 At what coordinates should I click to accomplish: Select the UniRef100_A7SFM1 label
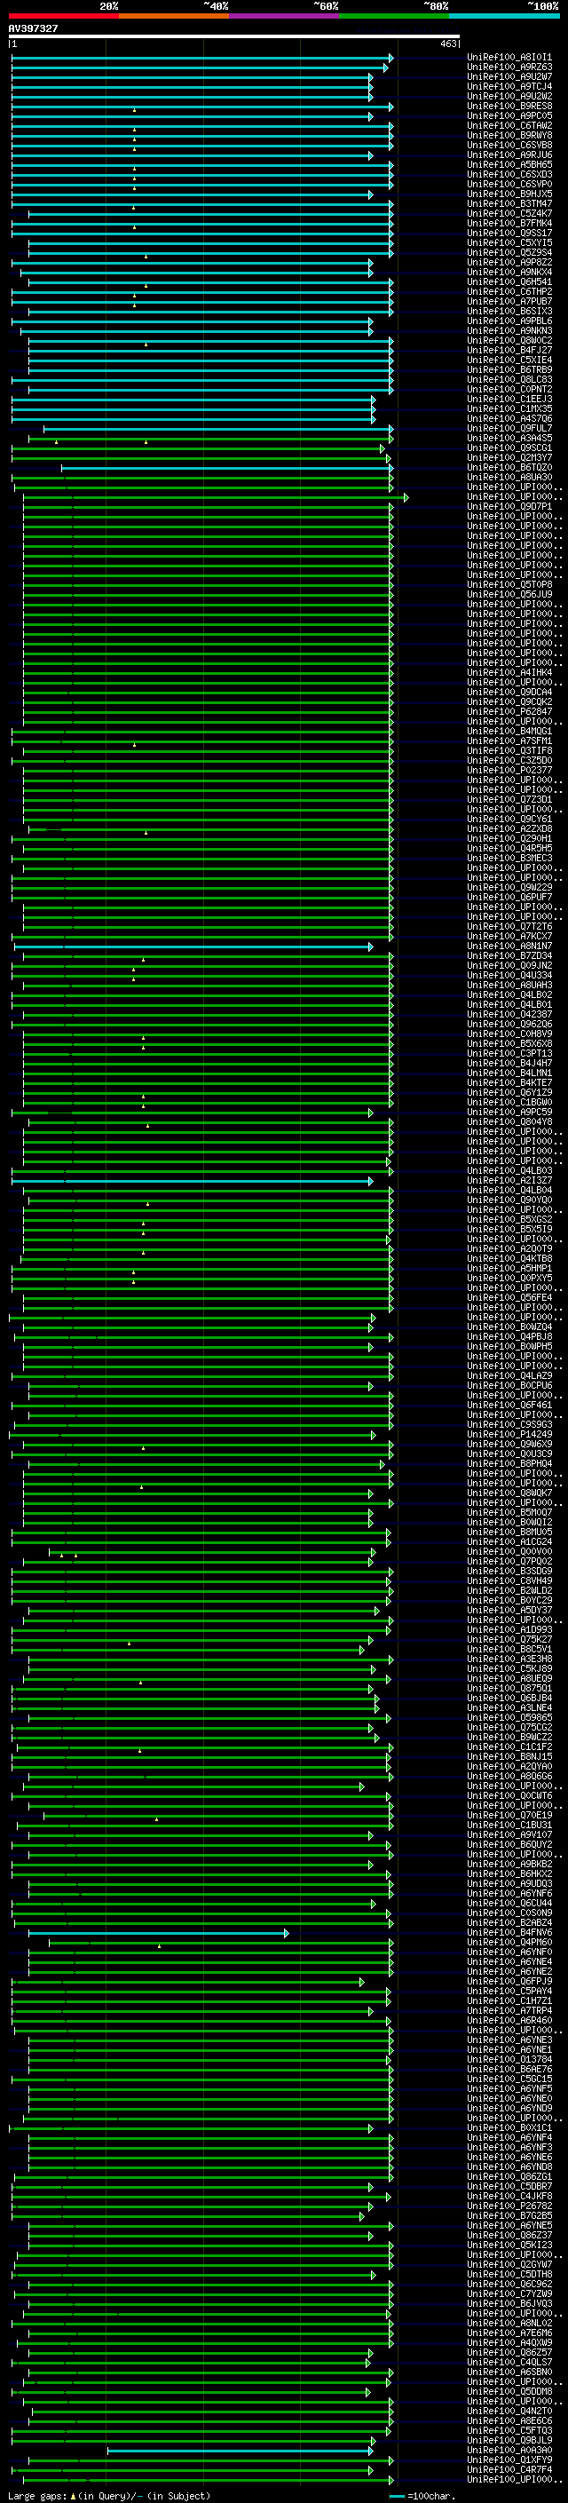coord(509,741)
